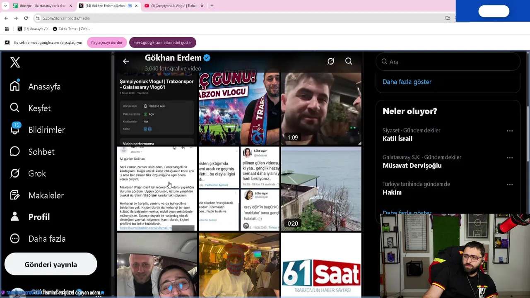Go back with profile header arrow
Viewport: 530px width, 298px height.
point(126,61)
